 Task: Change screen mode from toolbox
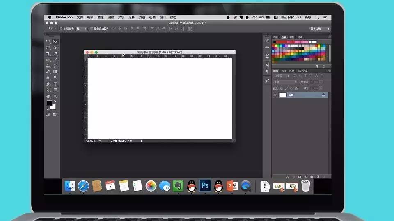coord(55,114)
